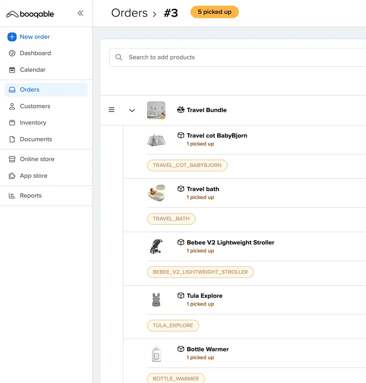Click the Documents file icon
The width and height of the screenshot is (366, 383).
pos(12,139)
